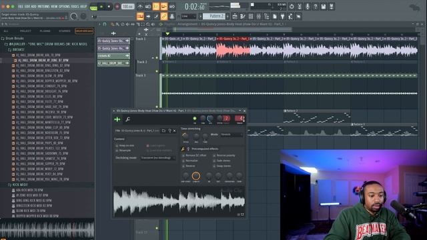The height and width of the screenshot is (240, 427).
Task: Select the DRUM BREAKS browser tab
Action: 84,31
